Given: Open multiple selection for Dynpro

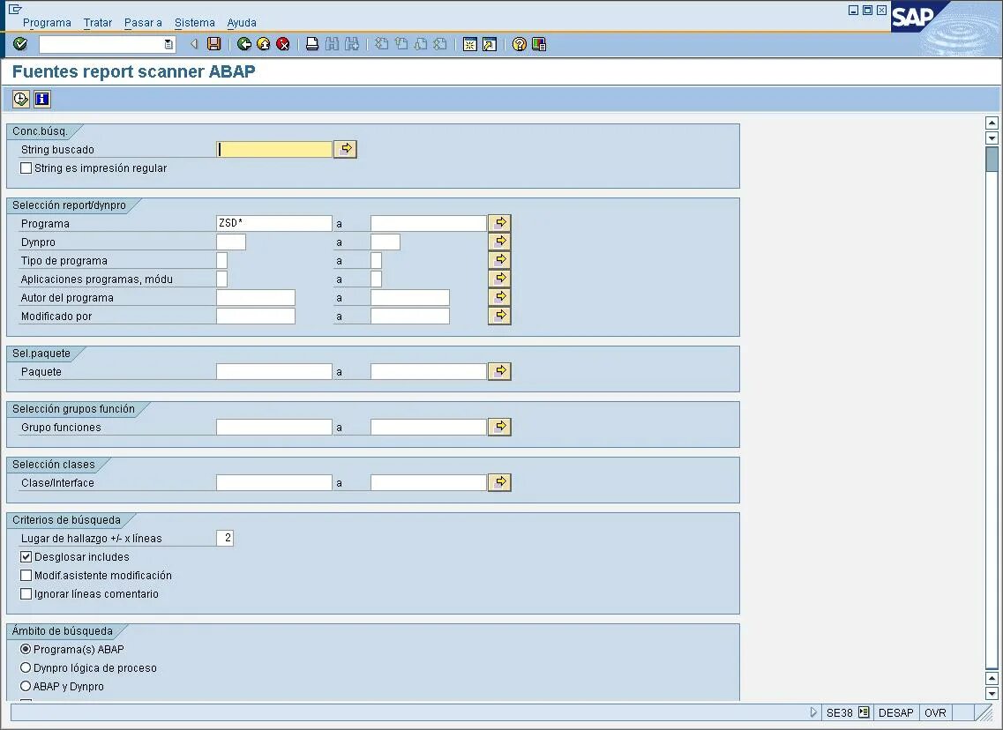Looking at the screenshot, I should tap(499, 242).
